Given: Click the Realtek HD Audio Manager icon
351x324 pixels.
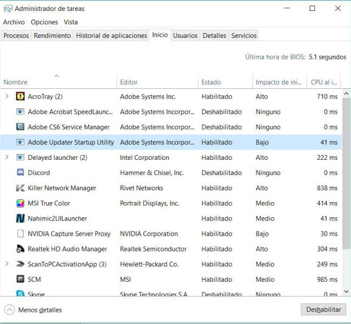Looking at the screenshot, I should point(21,249).
